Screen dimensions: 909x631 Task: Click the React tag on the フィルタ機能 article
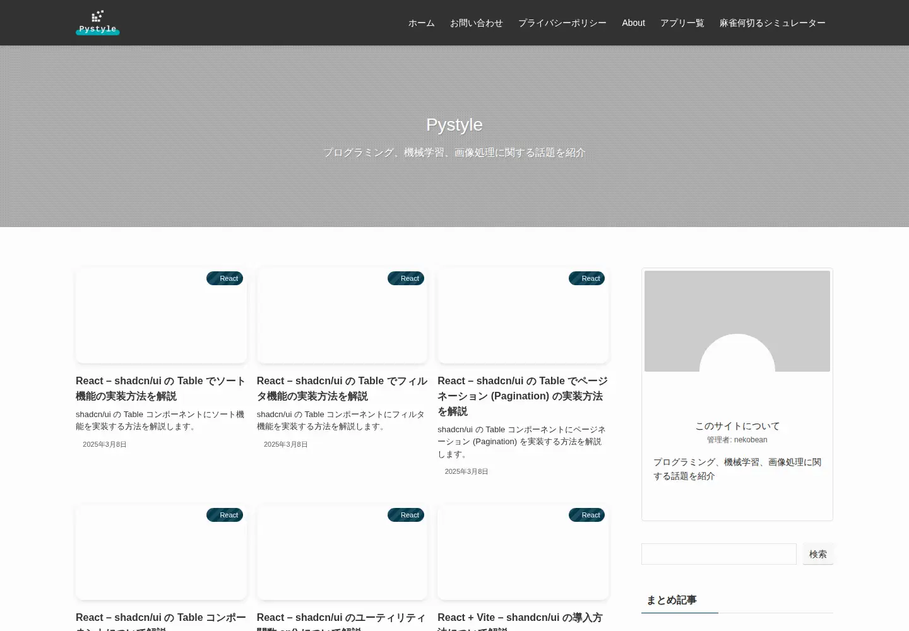click(406, 278)
